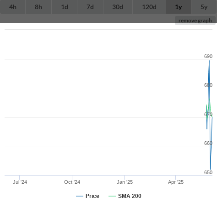Open the 5y time range
The image size is (217, 208).
(x=204, y=7)
